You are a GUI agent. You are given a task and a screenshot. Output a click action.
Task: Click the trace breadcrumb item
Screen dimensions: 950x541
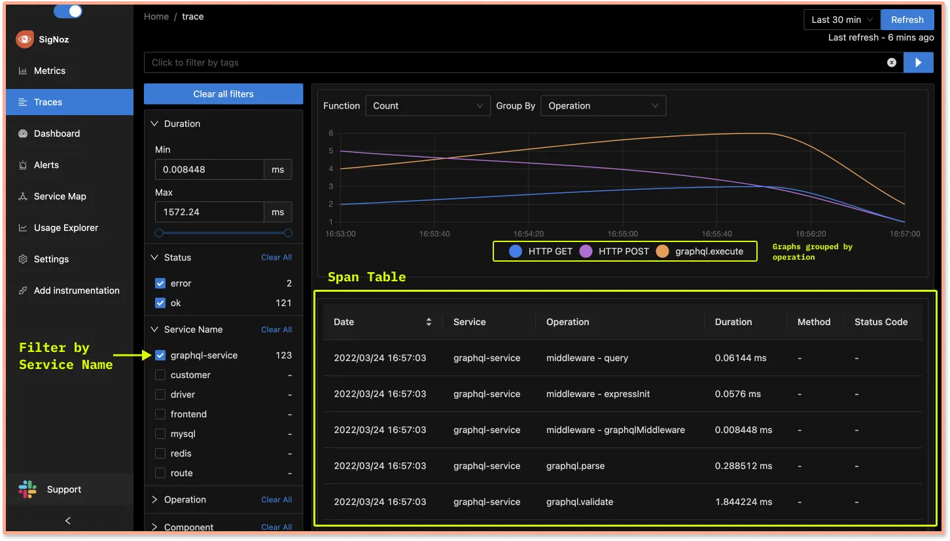(193, 16)
